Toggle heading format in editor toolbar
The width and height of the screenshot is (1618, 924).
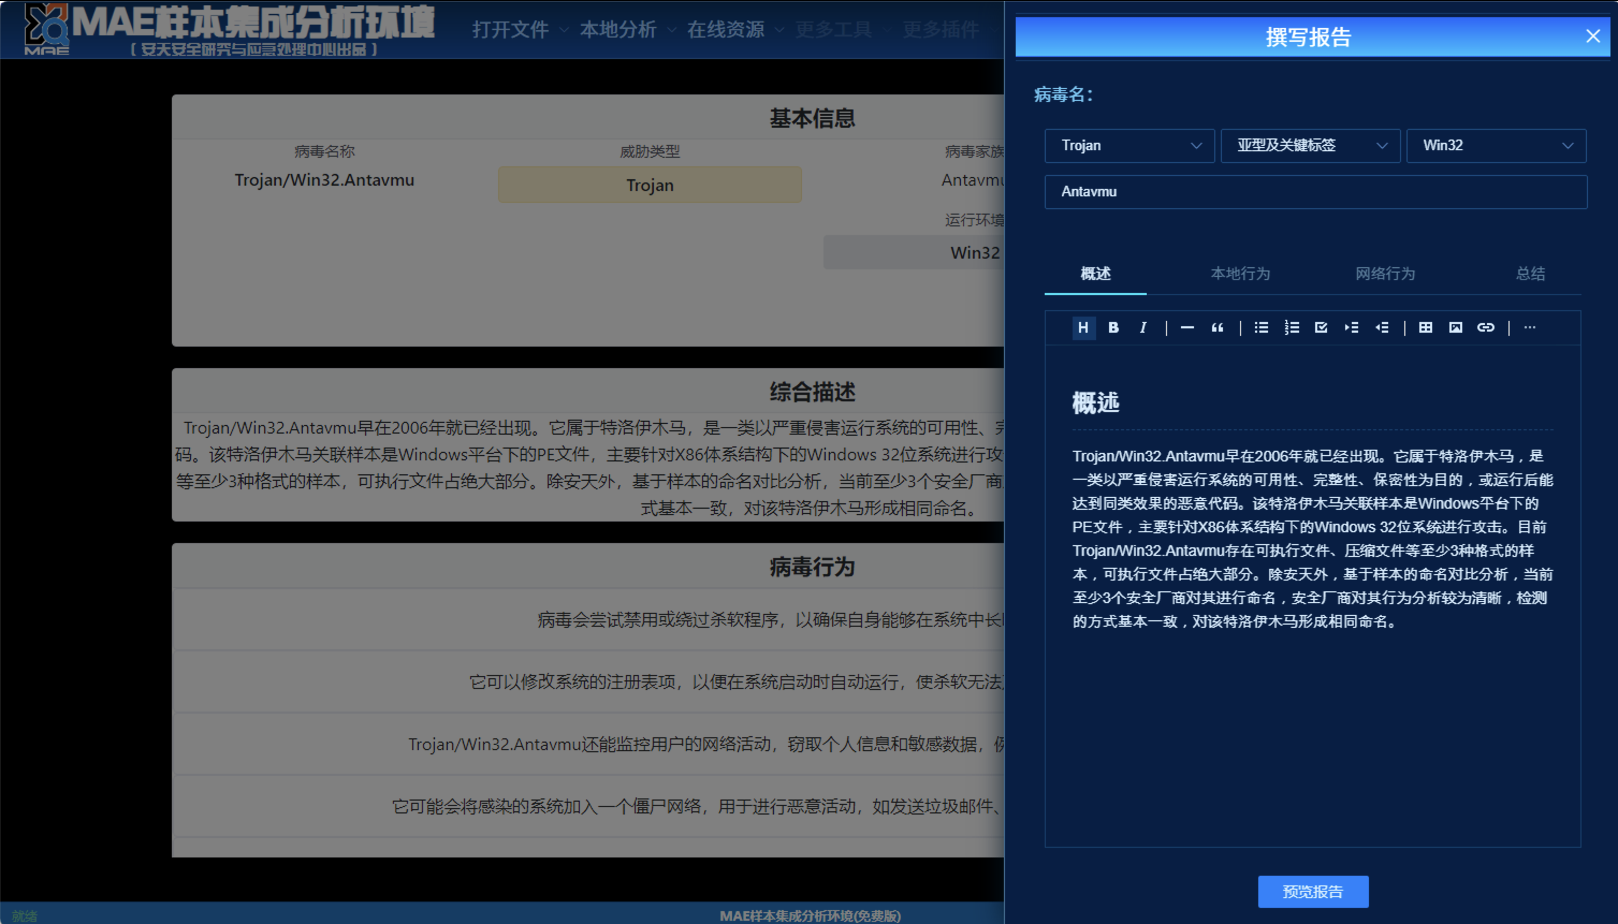click(x=1083, y=327)
